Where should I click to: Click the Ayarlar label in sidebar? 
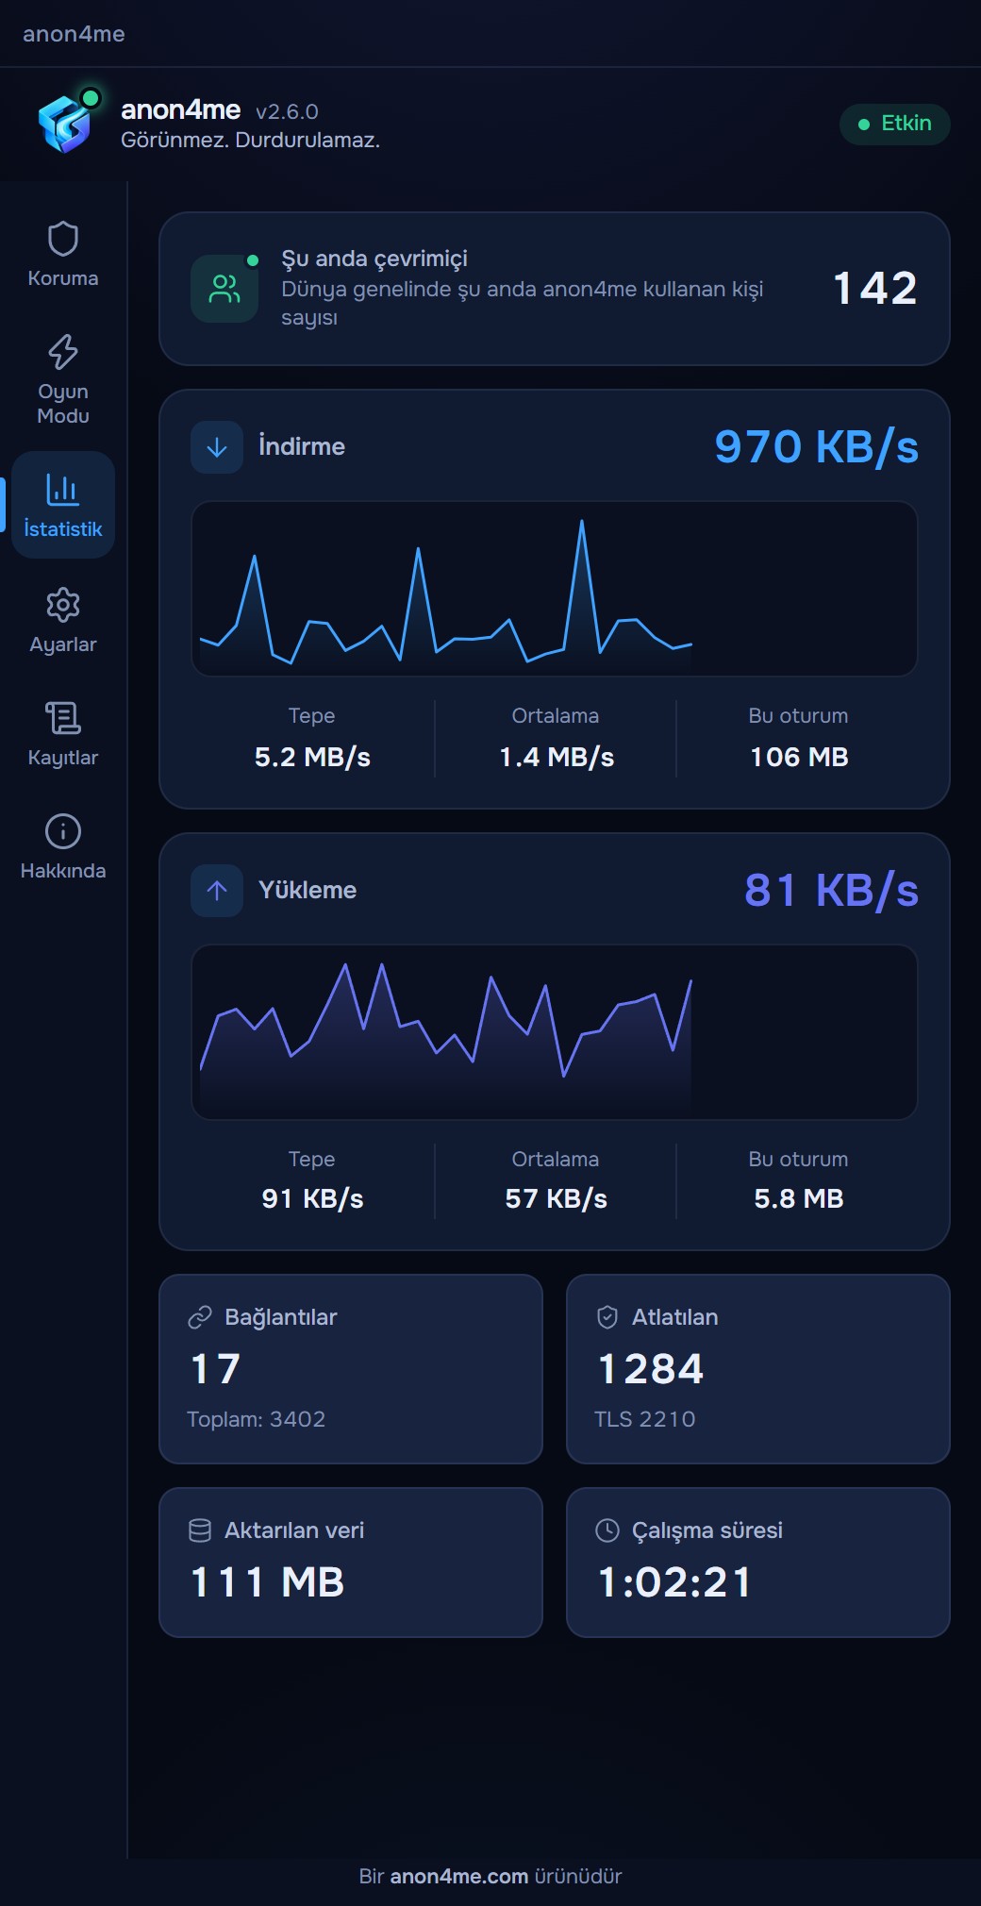[x=63, y=644]
